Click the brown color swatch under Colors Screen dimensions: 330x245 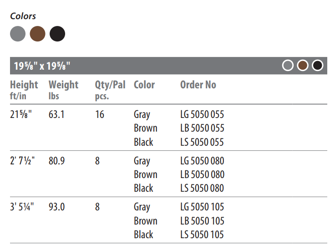37,34
